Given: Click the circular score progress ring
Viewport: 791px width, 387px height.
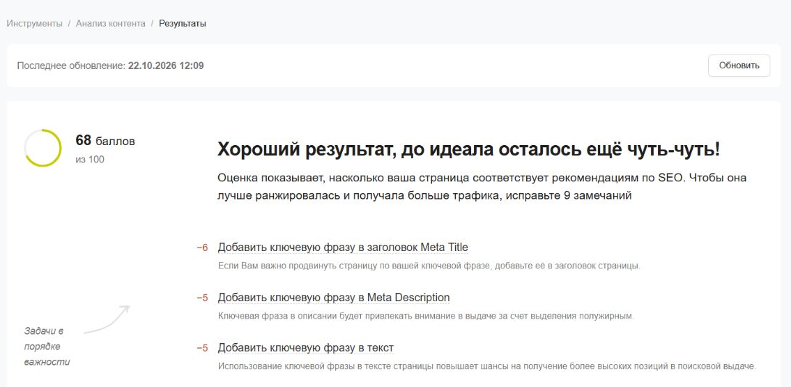Looking at the screenshot, I should 43,148.
